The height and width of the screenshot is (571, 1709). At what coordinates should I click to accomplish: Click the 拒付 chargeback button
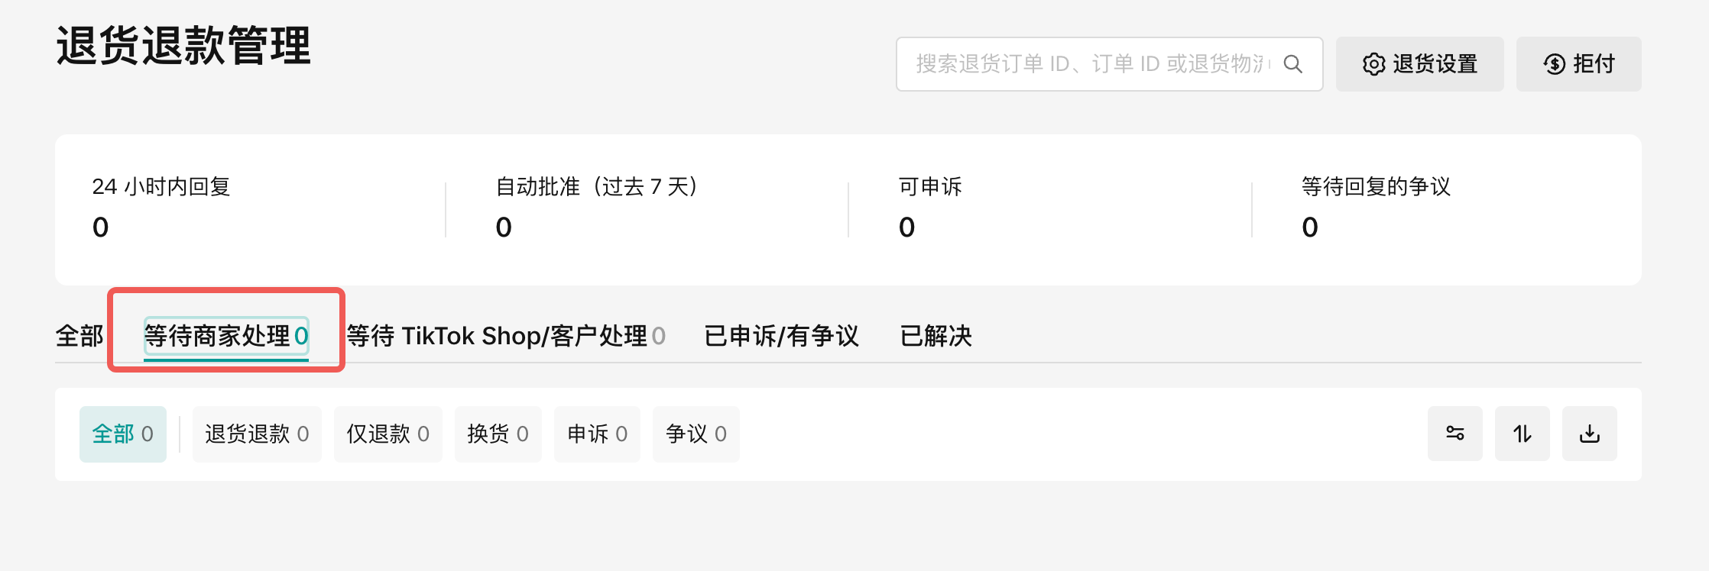coord(1578,64)
